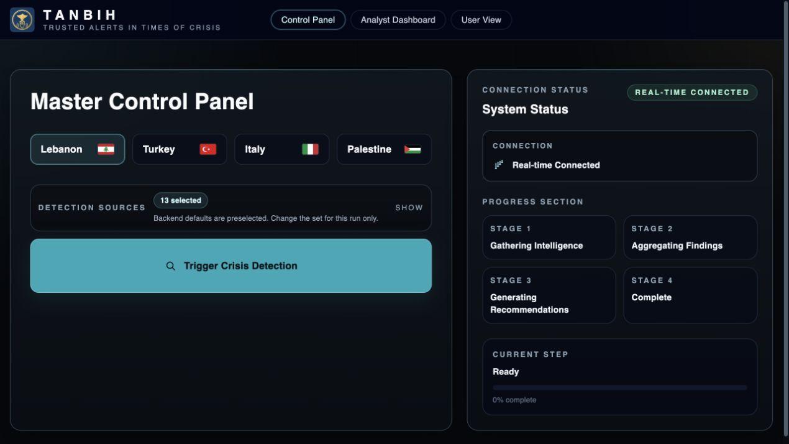Click the Lebanon flag icon
Screen dimensions: 789x444
pos(106,149)
